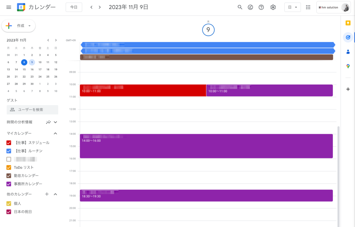The image size is (355, 227).
Task: Open the brown all-day event
Action: pyautogui.click(x=207, y=57)
